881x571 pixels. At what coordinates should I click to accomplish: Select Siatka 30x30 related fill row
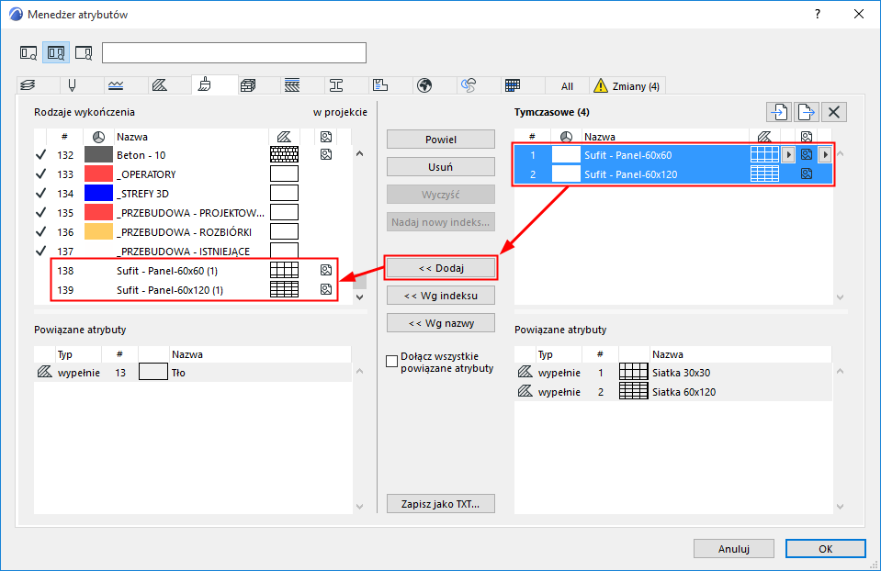[673, 372]
